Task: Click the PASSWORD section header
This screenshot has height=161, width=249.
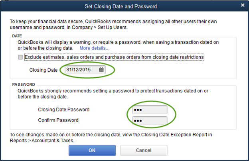Action: [x=23, y=84]
